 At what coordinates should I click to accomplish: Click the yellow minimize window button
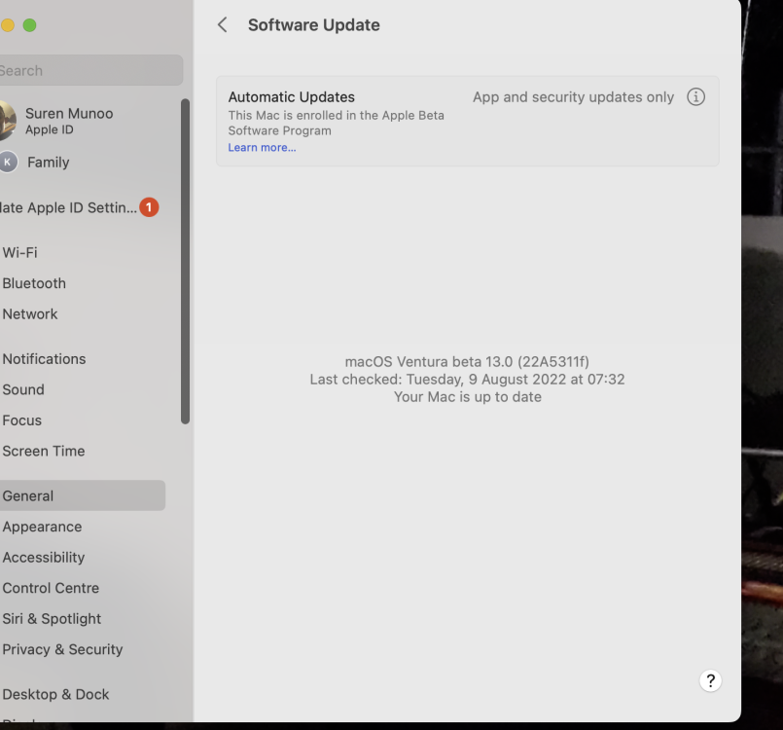[x=7, y=25]
